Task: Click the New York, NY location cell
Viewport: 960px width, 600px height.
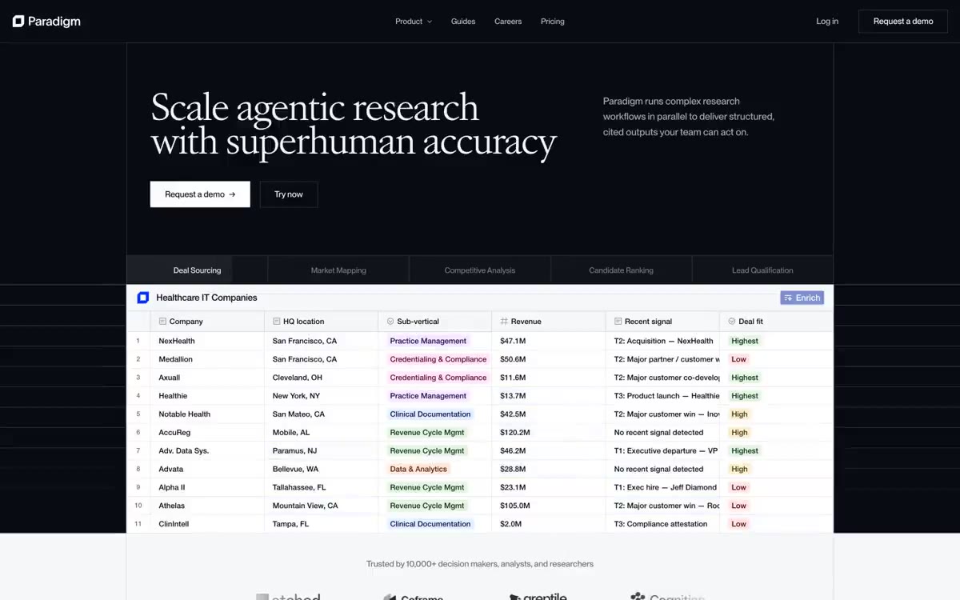Action: point(321,396)
